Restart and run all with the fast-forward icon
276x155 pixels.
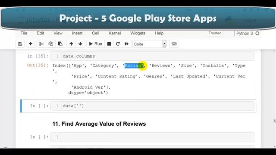tap(126, 44)
